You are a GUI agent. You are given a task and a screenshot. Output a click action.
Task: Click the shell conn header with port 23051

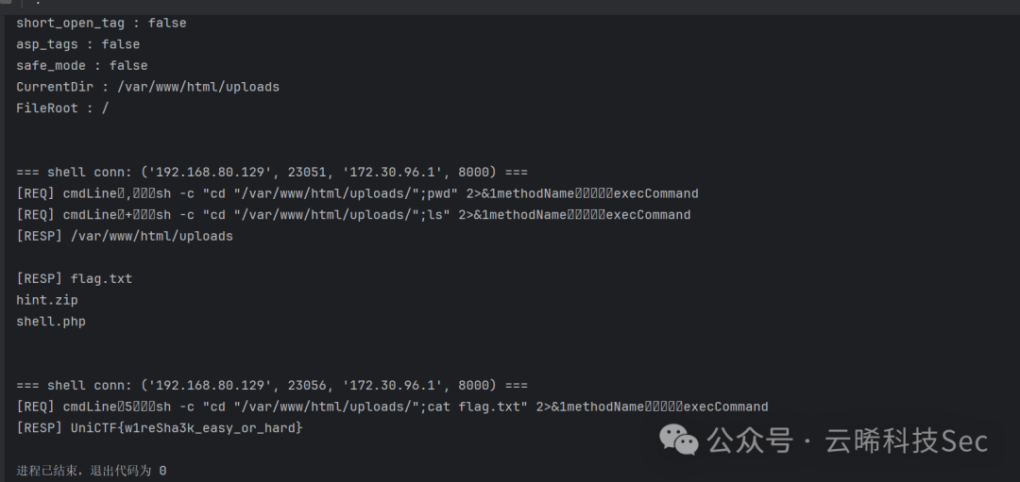tap(272, 172)
